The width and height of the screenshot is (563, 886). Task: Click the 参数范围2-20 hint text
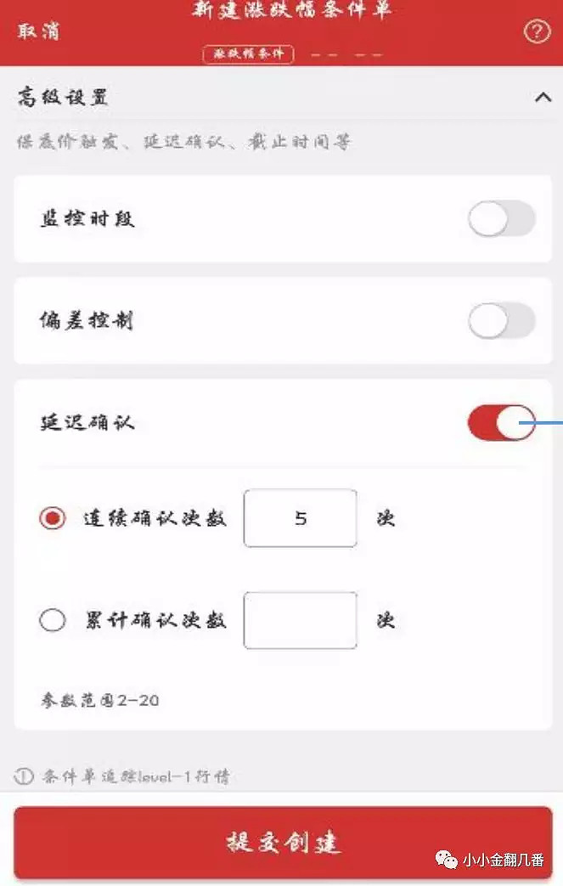tap(99, 701)
